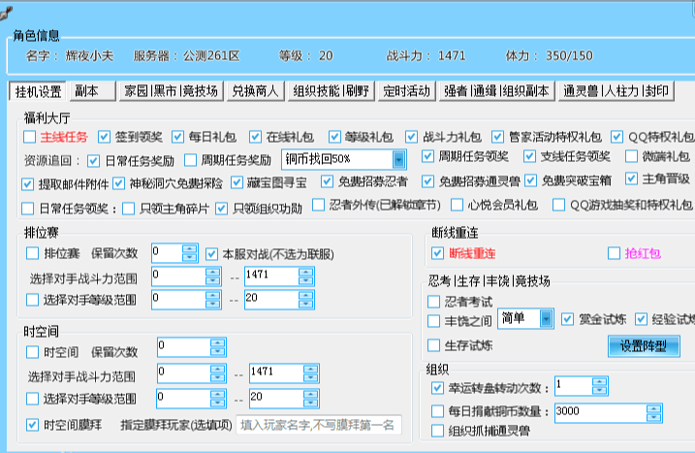Enable 忍者外传(已解锁章节) checkbox
Viewport: 695px width, 453px height.
pyautogui.click(x=318, y=205)
